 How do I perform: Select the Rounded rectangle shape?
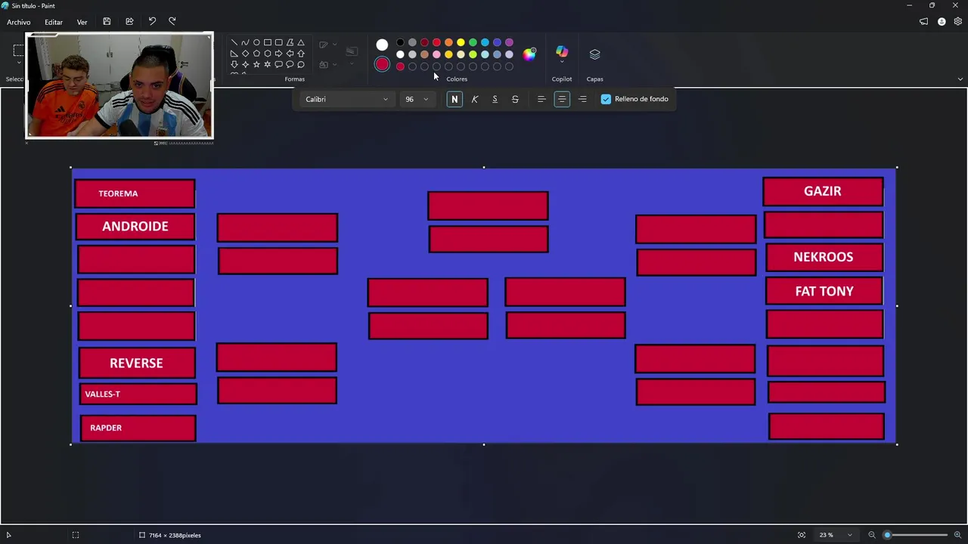tap(278, 42)
